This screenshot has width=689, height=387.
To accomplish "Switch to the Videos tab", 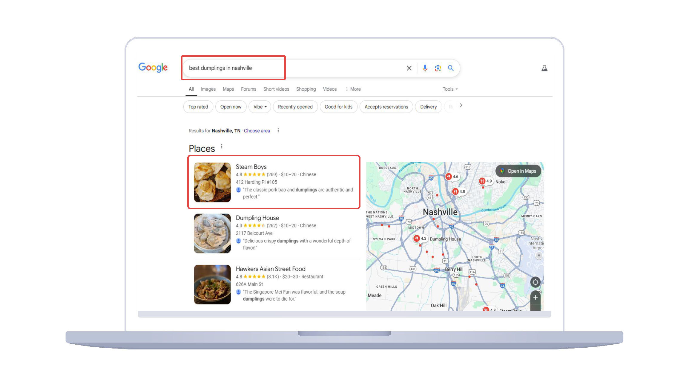I will click(x=330, y=89).
